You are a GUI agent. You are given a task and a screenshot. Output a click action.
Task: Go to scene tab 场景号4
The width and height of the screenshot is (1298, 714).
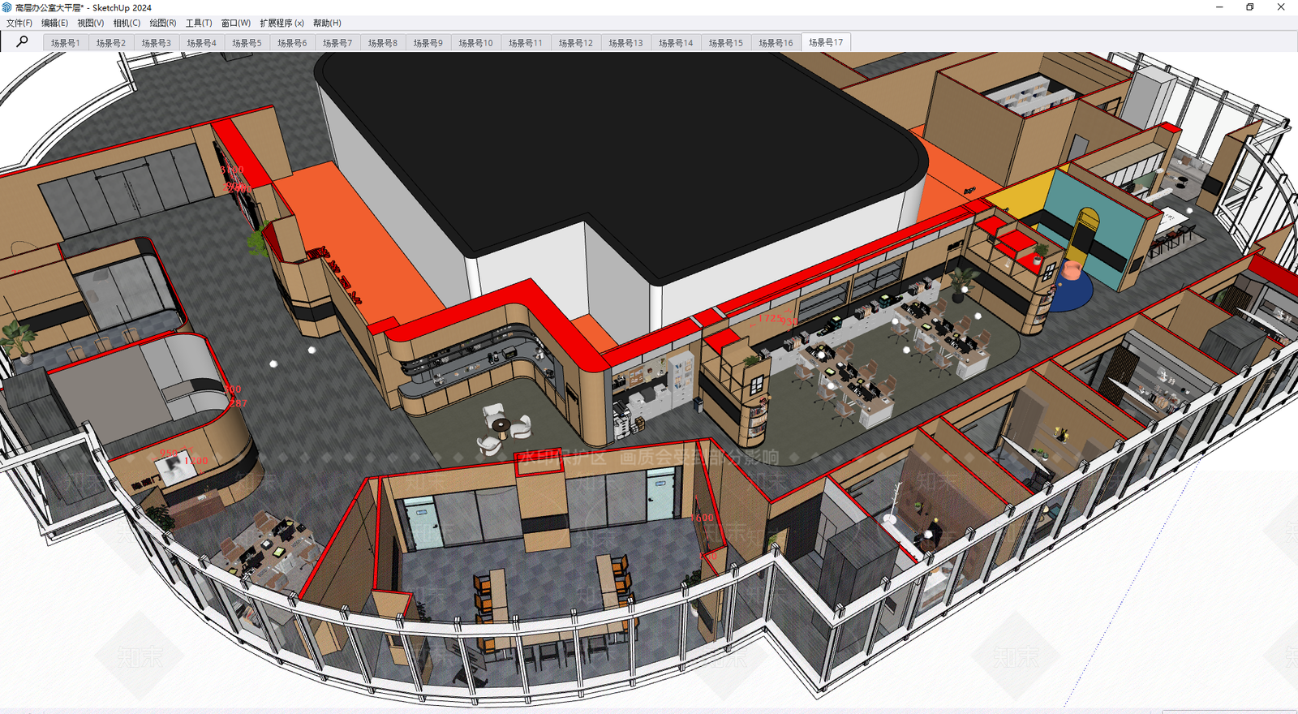click(x=202, y=42)
